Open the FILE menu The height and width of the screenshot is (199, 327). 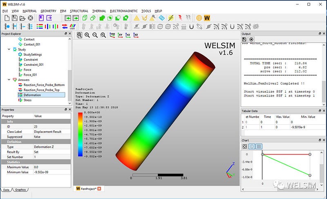click(5, 11)
